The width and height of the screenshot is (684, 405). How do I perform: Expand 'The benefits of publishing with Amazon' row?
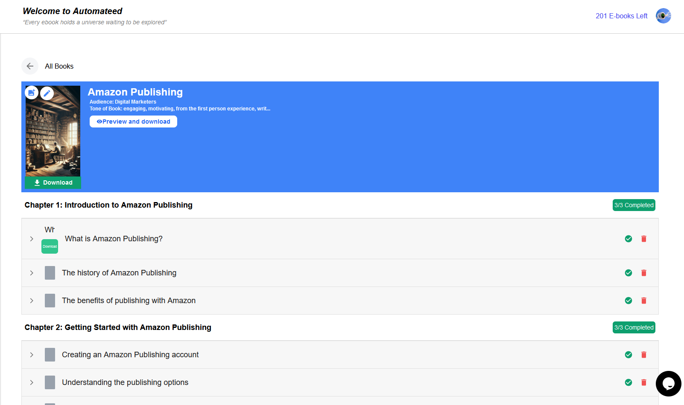tap(32, 301)
